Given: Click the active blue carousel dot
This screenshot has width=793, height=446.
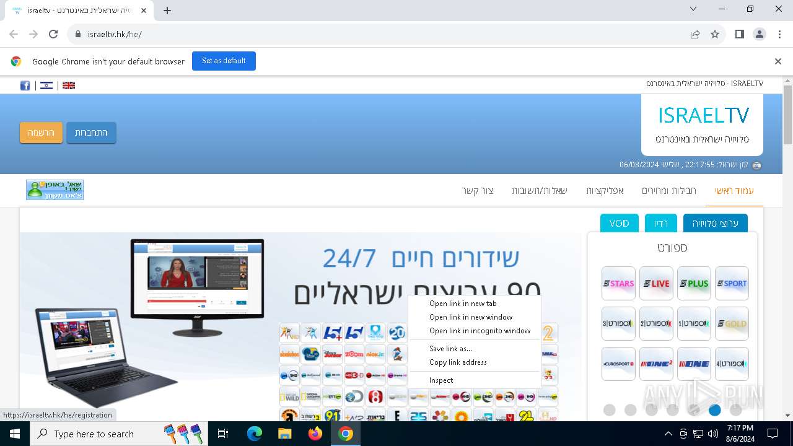Looking at the screenshot, I should coord(715,410).
